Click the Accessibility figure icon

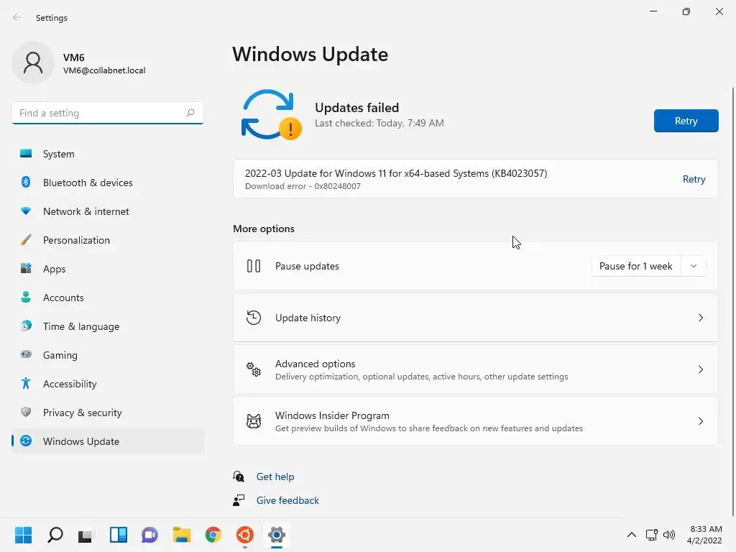pyautogui.click(x=26, y=383)
